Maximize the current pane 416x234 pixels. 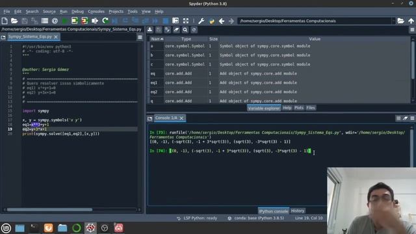(x=175, y=21)
